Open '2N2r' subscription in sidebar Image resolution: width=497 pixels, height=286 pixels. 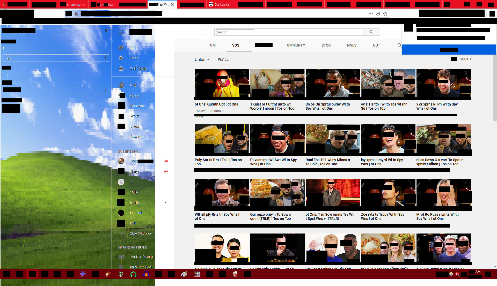(135, 192)
